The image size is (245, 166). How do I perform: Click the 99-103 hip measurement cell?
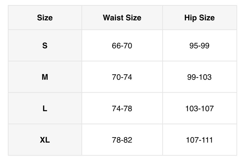click(x=199, y=77)
